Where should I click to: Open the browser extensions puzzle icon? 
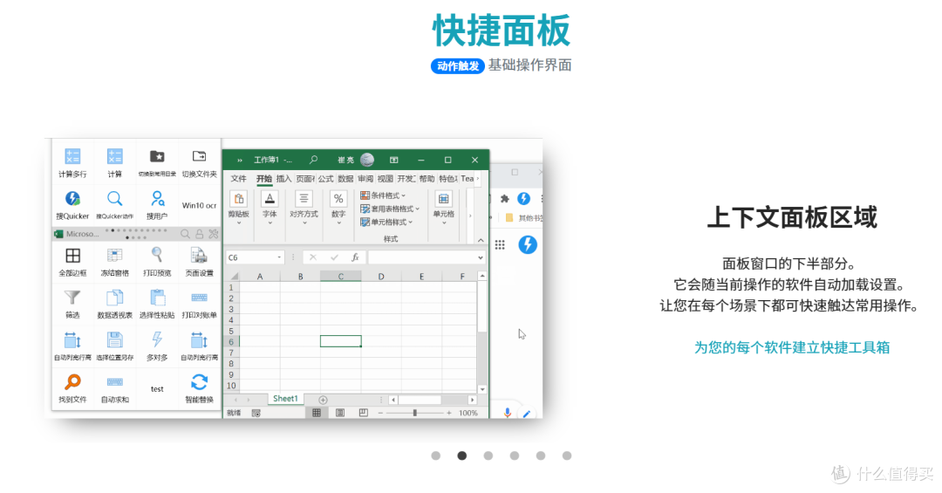coord(505,198)
